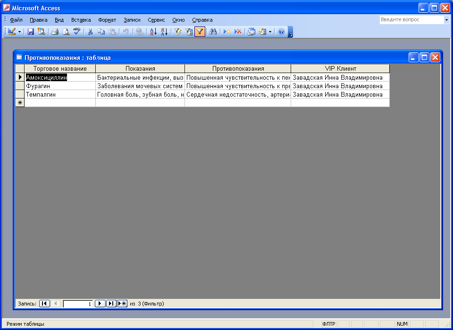Viewport: 453px width, 330px height.
Task: Click the Амоксициллин cell
Action: [60, 77]
